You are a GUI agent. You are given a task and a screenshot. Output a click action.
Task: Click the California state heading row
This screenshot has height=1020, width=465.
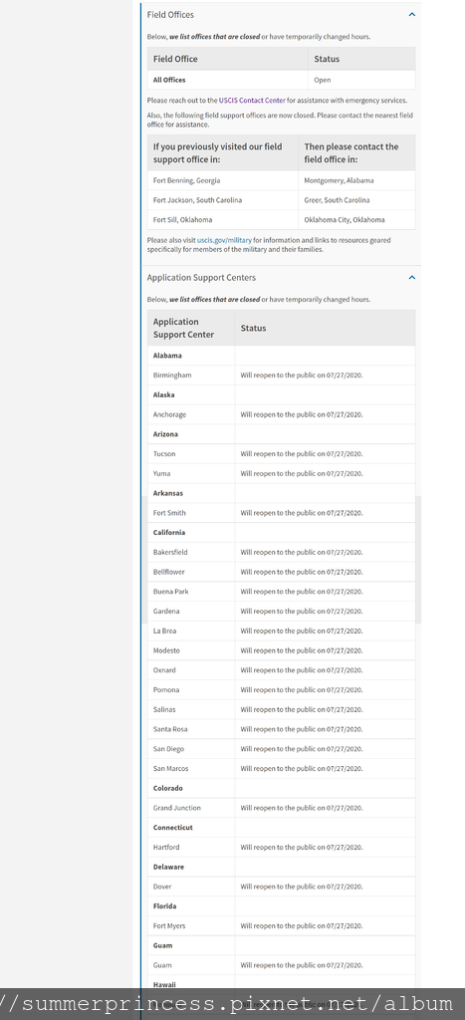(x=281, y=533)
